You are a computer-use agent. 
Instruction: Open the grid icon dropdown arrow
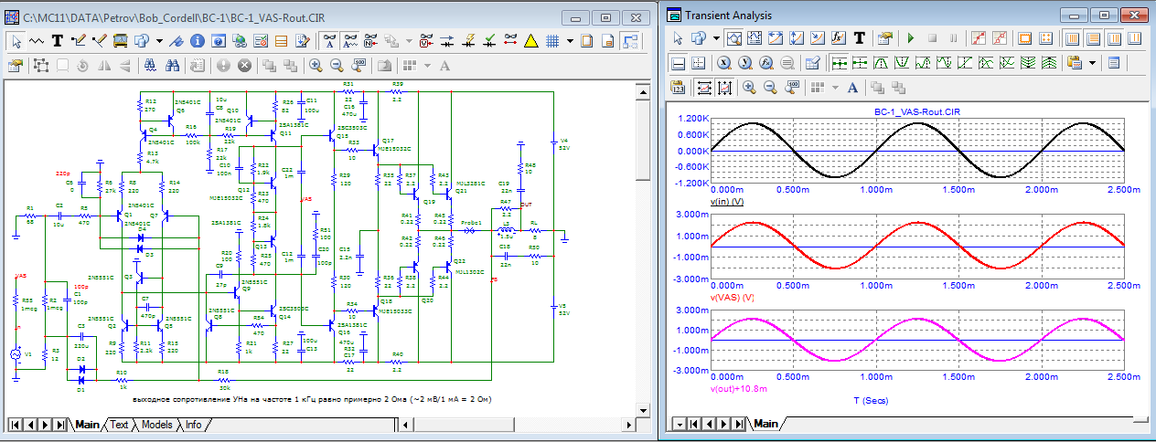tap(571, 41)
